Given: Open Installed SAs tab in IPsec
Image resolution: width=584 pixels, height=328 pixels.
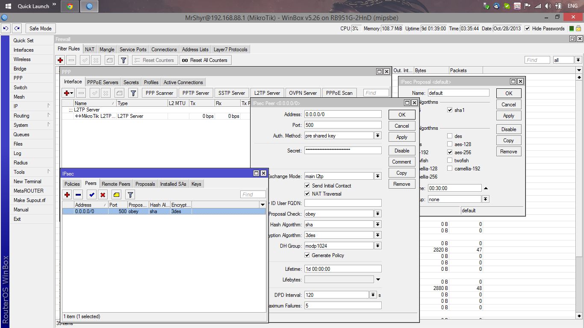Looking at the screenshot, I should (173, 184).
